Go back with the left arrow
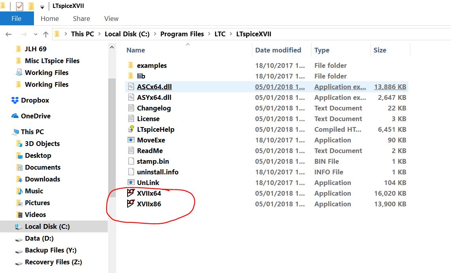 coord(9,34)
